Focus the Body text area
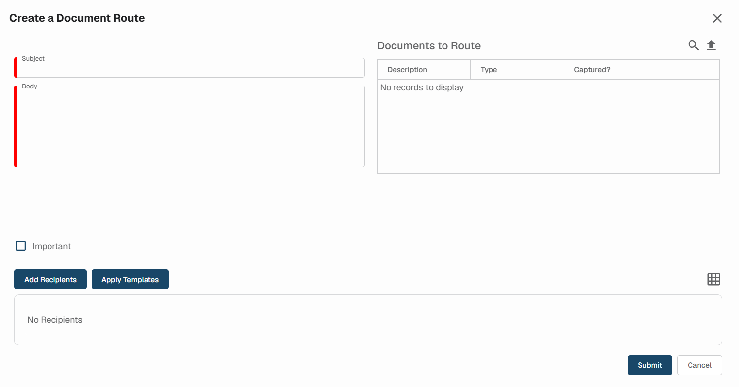Screen dimensions: 739x387 [190, 127]
